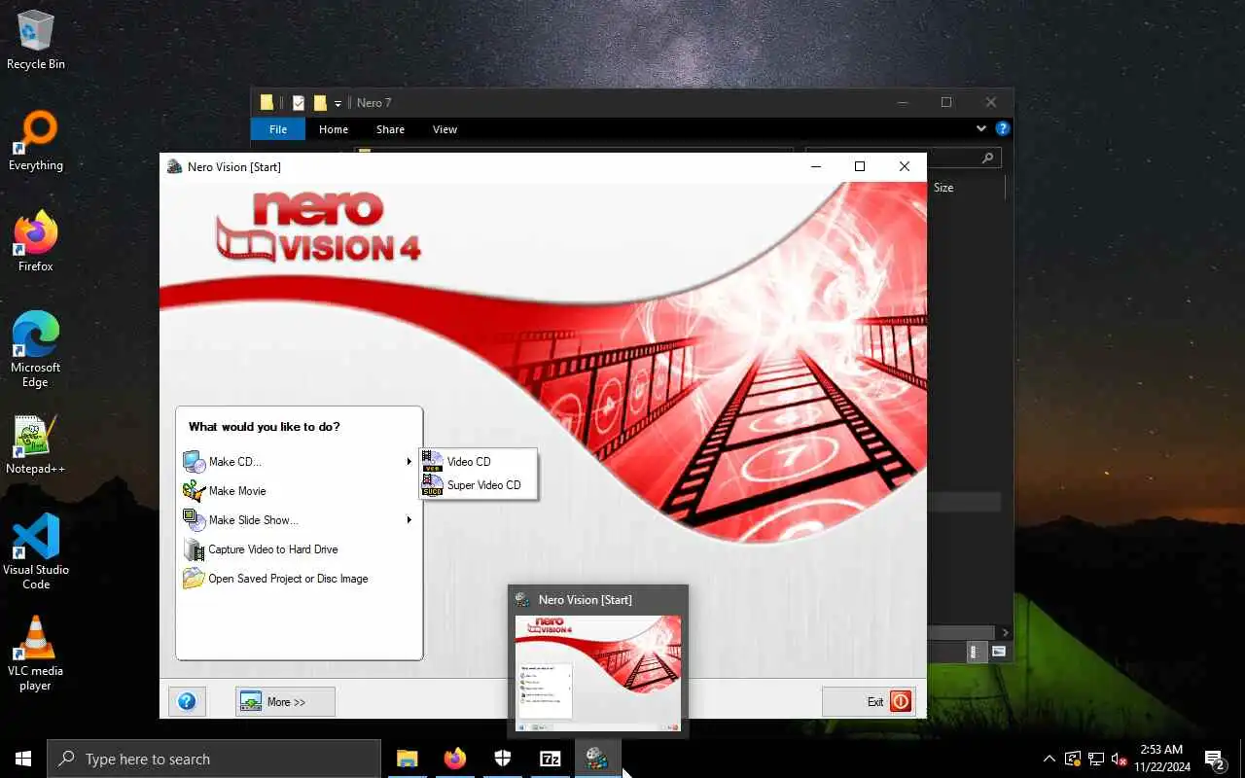Click the Make Movie icon
This screenshot has width=1245, height=778.
tap(195, 491)
